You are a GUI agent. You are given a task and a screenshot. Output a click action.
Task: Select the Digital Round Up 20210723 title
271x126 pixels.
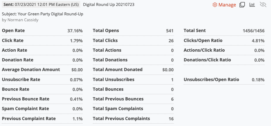click(109, 5)
